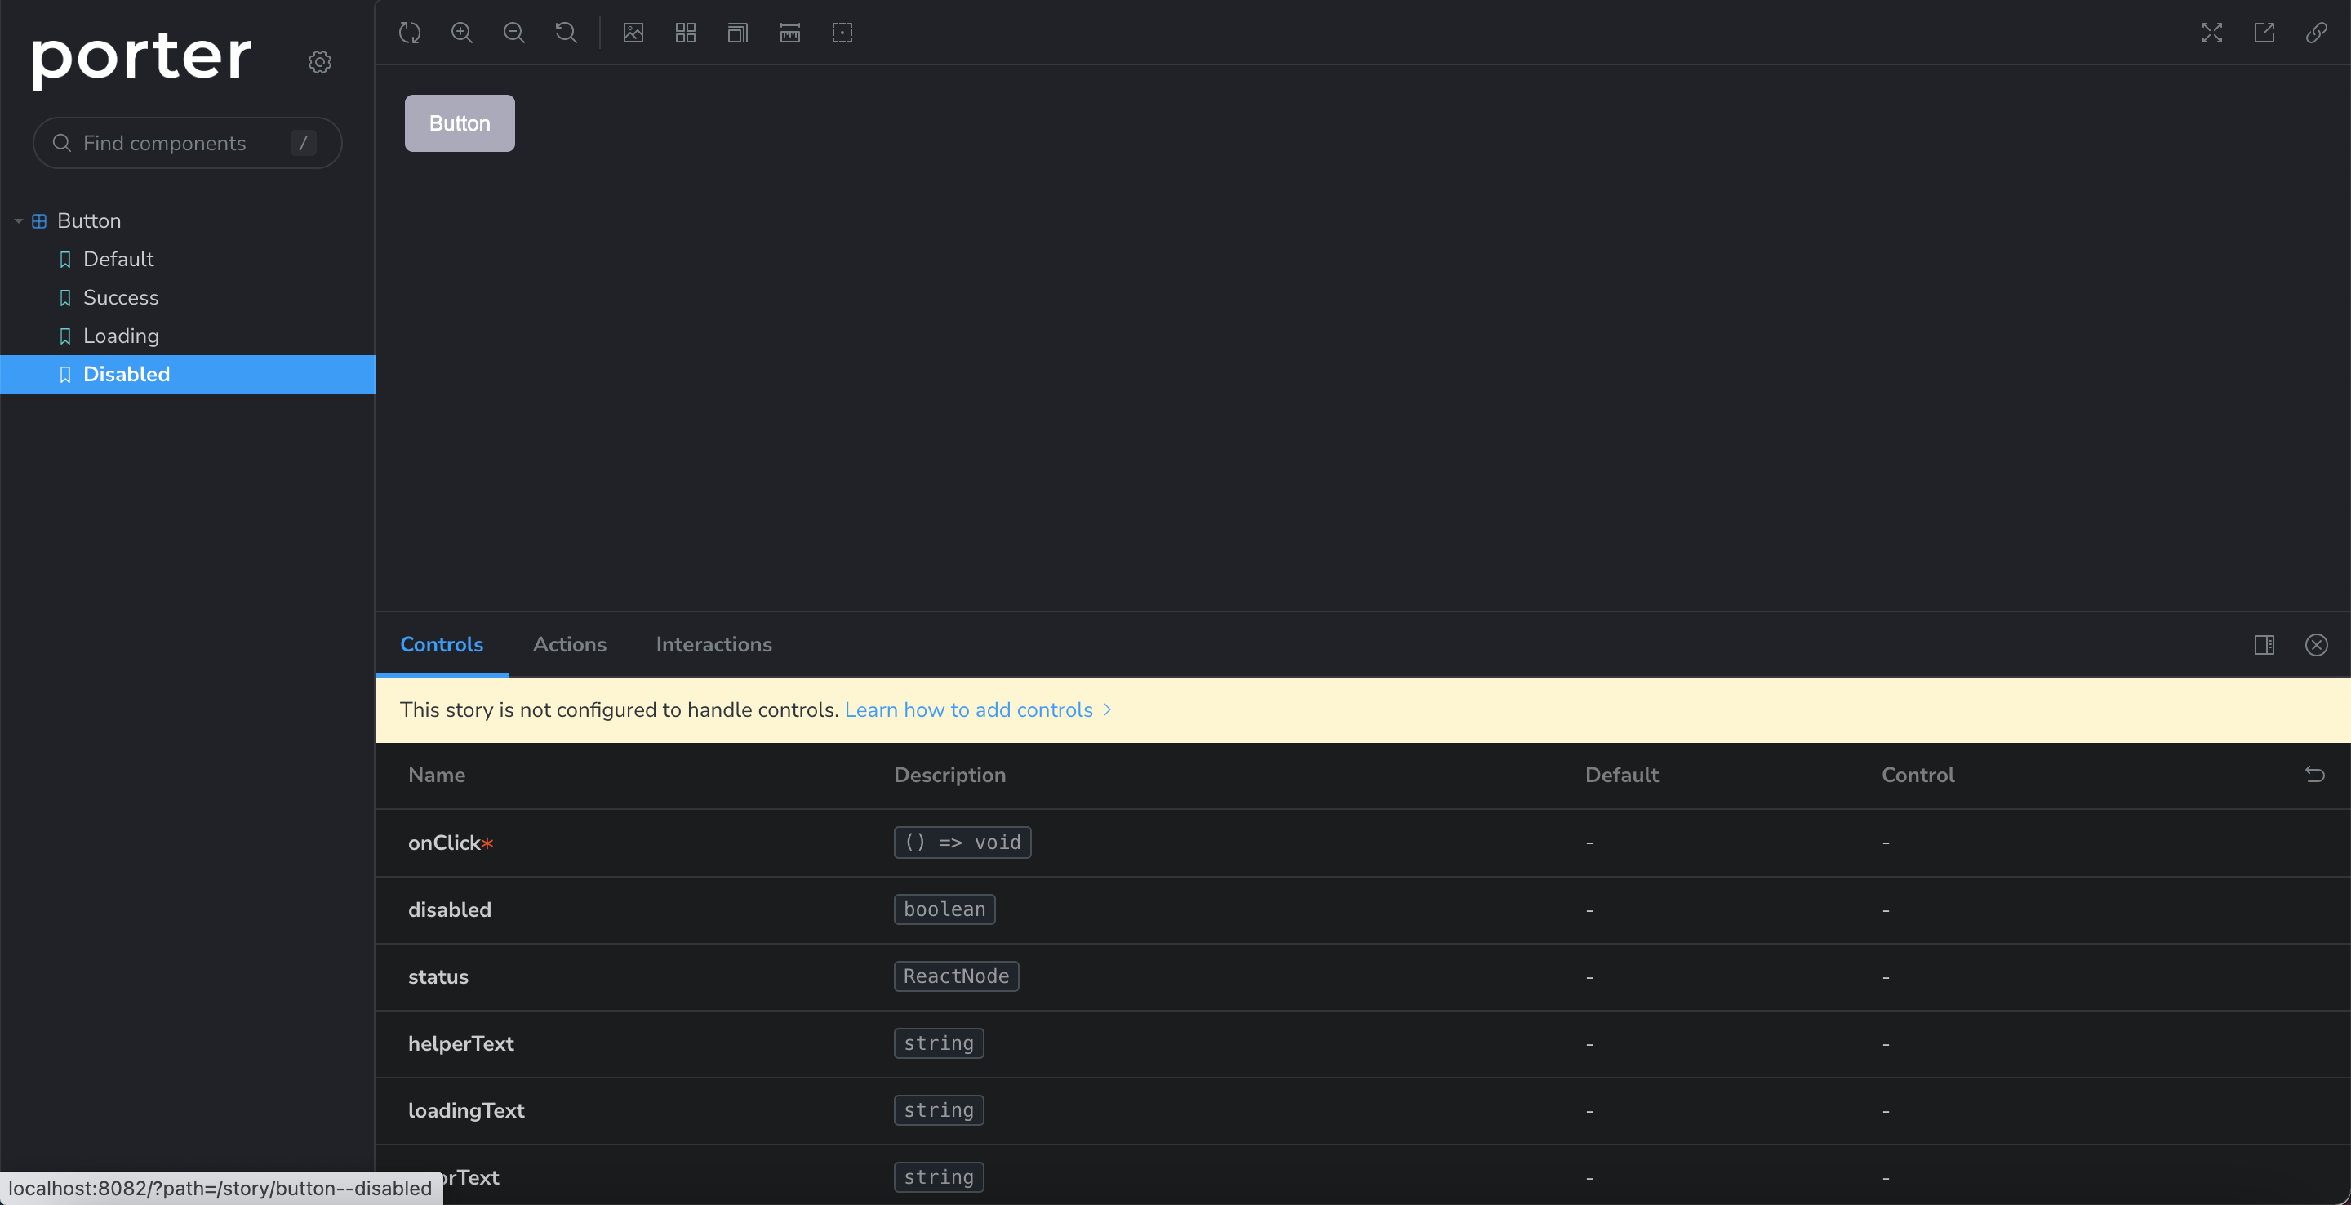
Task: Copy the canvas link
Action: click(2317, 33)
